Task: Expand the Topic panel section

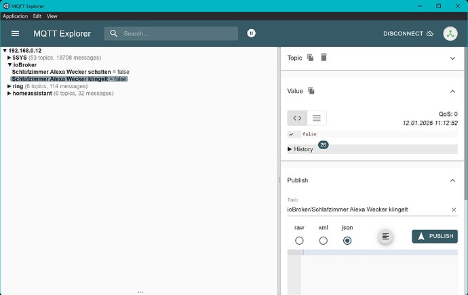Action: (x=452, y=58)
